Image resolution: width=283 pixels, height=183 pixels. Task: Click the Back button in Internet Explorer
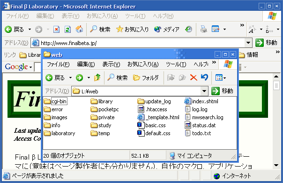[x=14, y=29]
